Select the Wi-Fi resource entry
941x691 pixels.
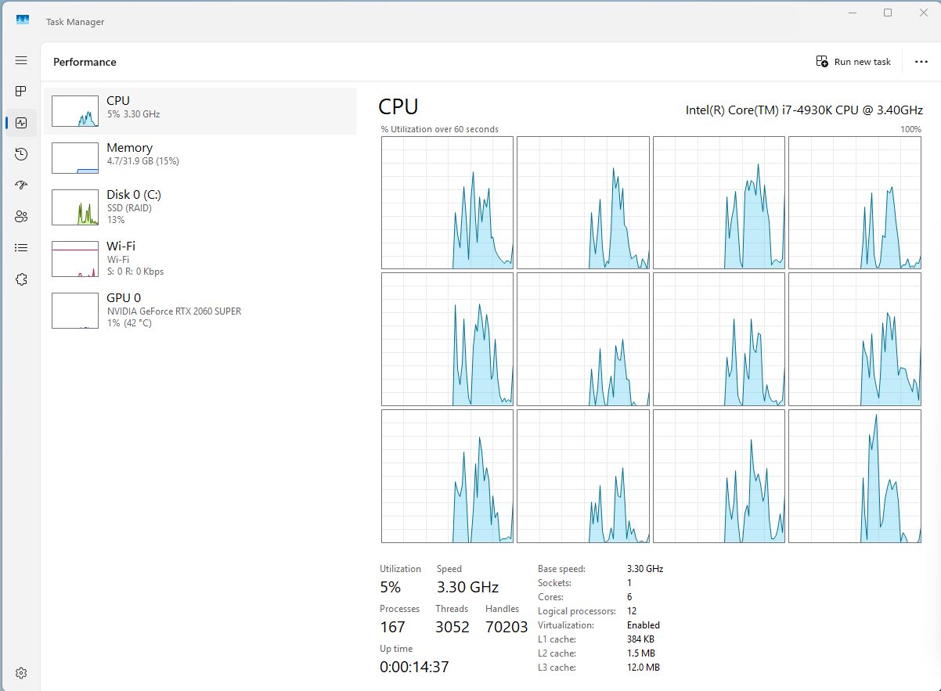coord(200,258)
